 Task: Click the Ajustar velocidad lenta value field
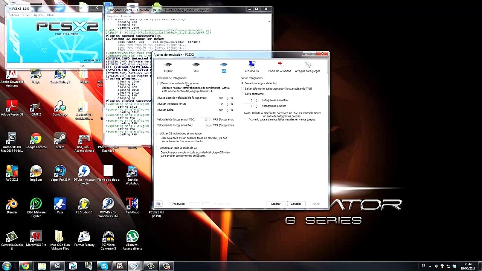click(x=219, y=104)
